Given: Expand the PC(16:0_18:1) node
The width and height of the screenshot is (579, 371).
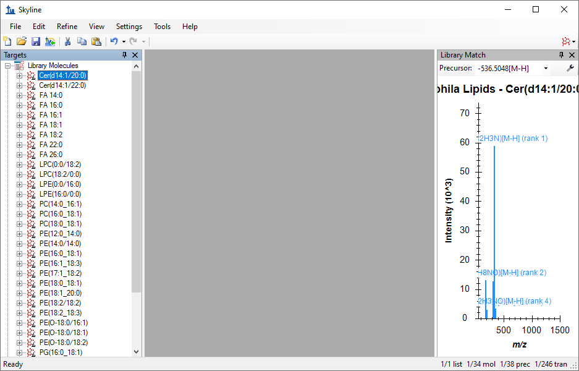Looking at the screenshot, I should (x=19, y=214).
